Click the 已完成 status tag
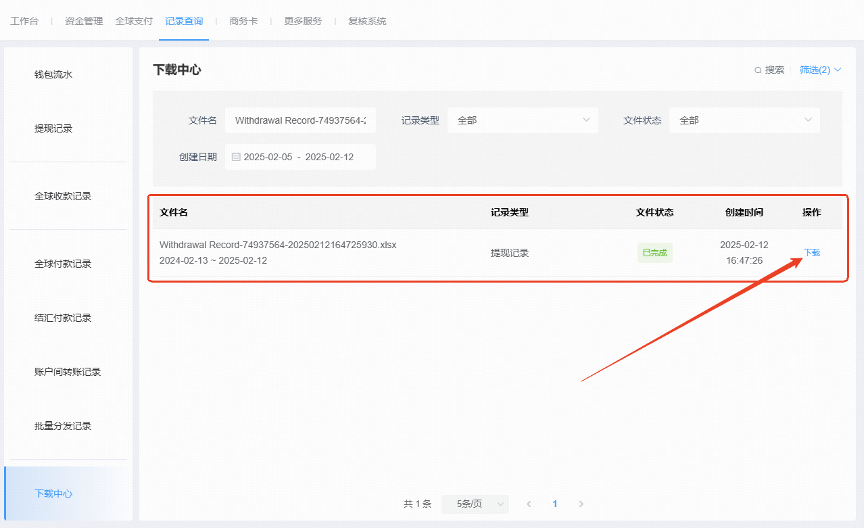Screen dimensions: 864x528 (x=654, y=253)
